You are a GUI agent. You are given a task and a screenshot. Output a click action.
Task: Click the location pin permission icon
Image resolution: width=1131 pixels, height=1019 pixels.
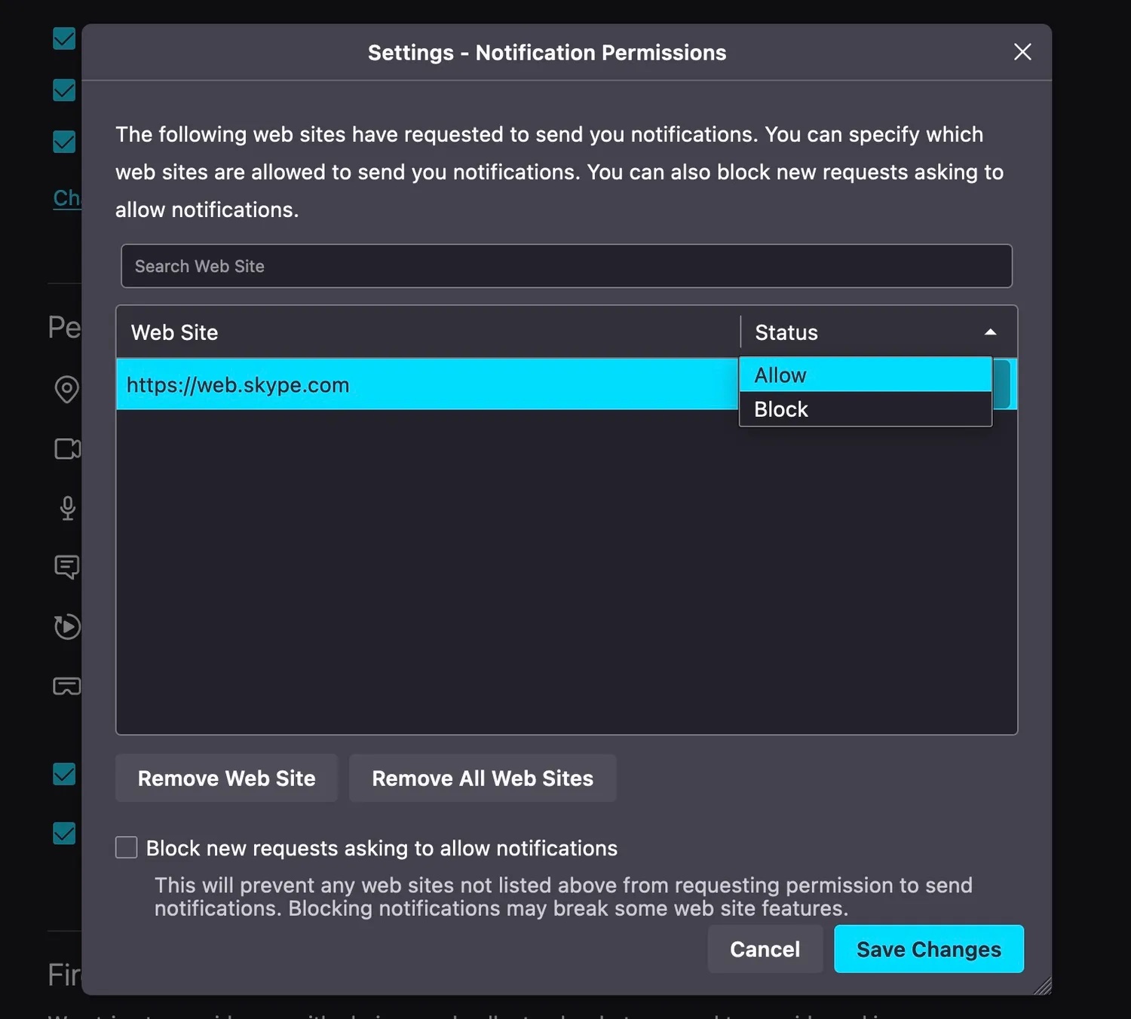(66, 389)
